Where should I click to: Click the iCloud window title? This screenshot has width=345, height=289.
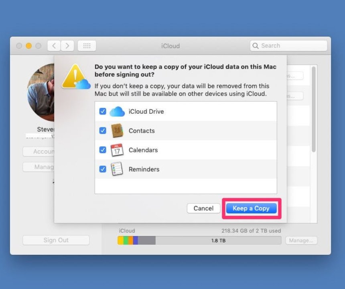170,46
